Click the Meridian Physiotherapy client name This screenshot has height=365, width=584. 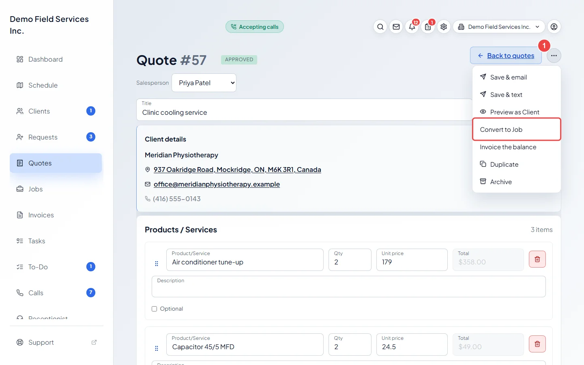(181, 155)
